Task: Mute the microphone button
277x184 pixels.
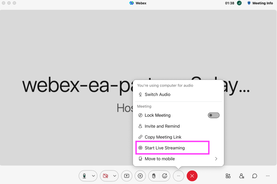Action: [x=84, y=176]
